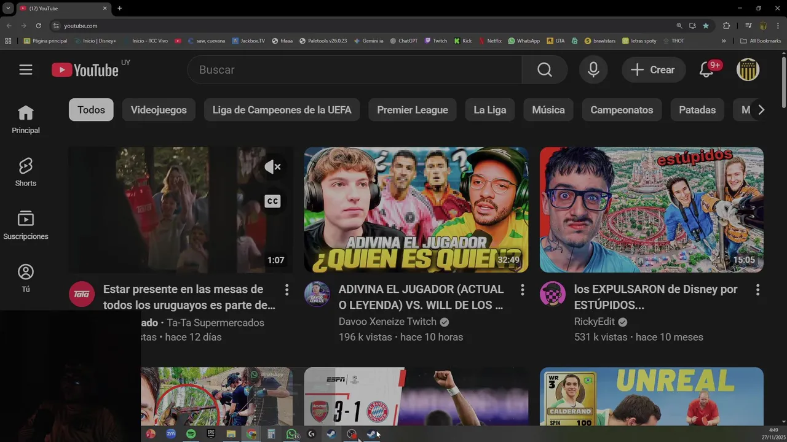Open the Davoo Xeneize Twitch channel name
787x442 pixels.
click(387, 322)
